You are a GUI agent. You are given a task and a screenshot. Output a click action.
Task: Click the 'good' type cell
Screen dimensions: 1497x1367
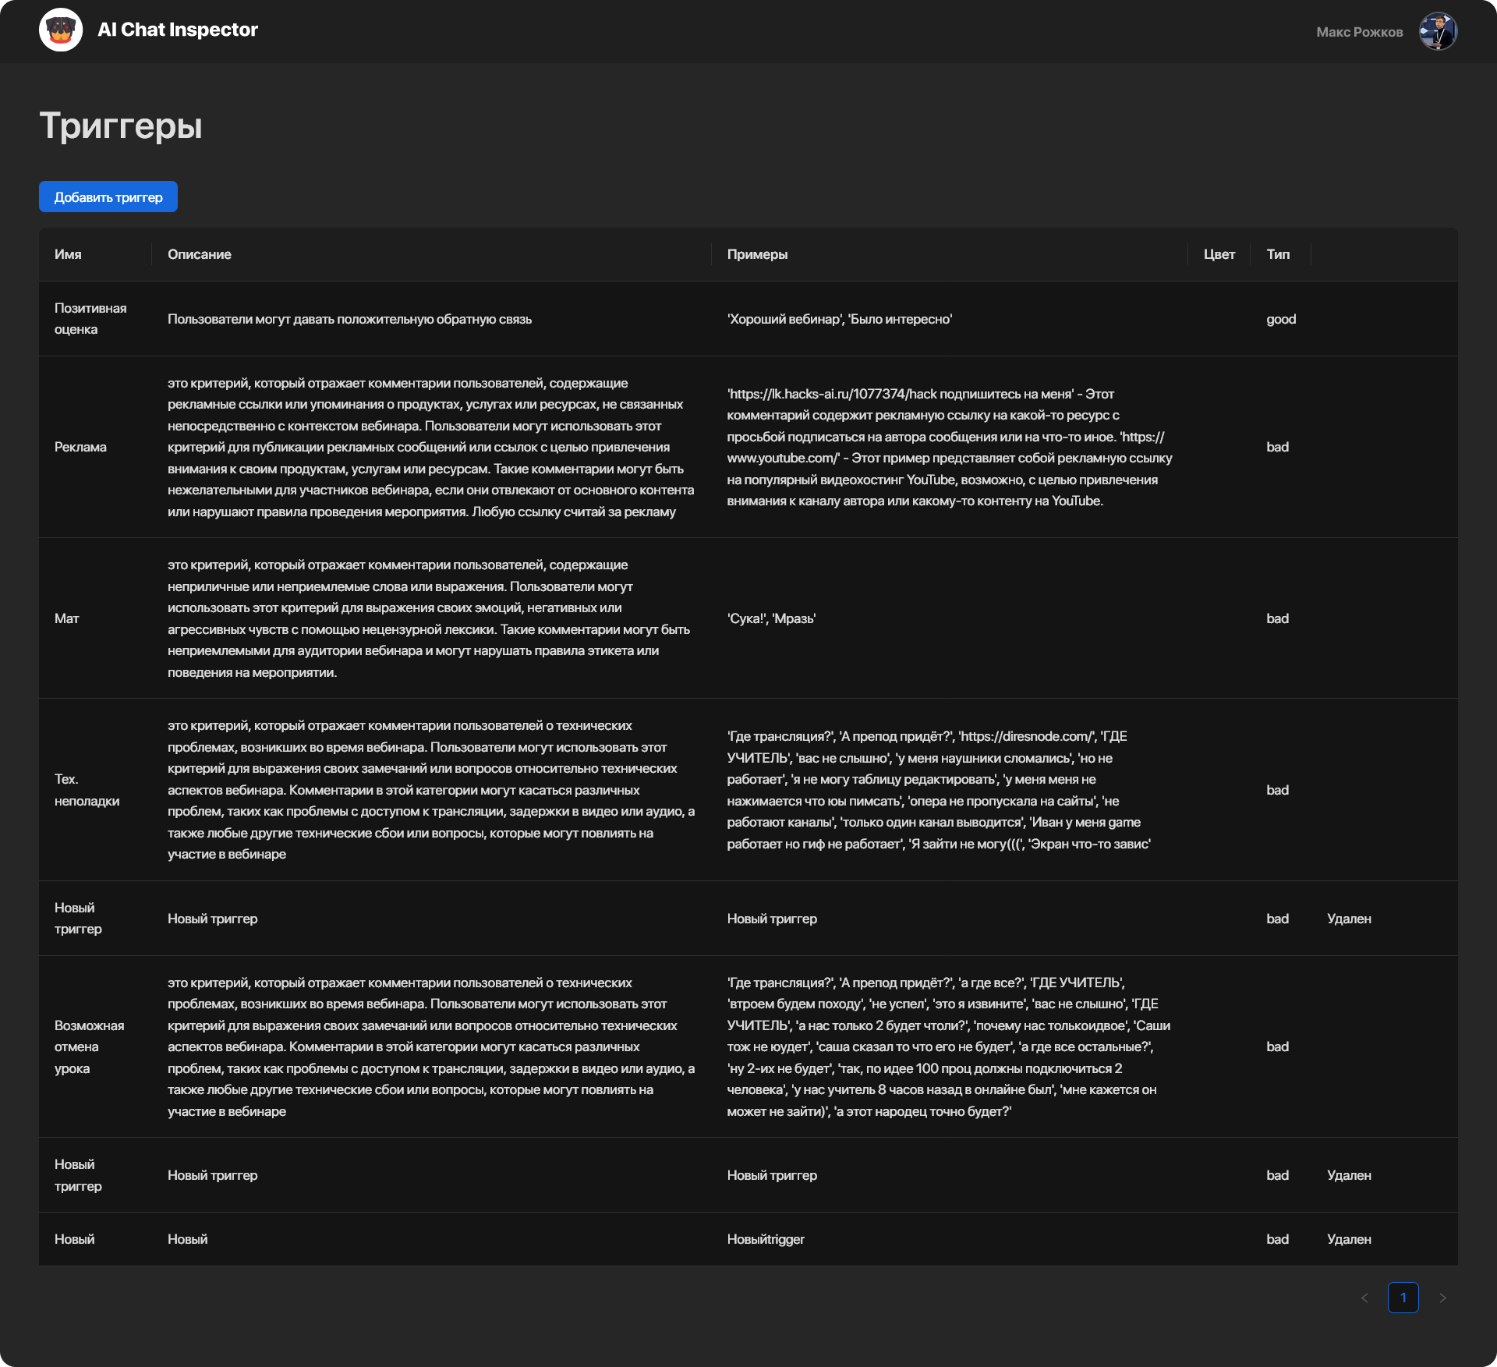point(1281,319)
